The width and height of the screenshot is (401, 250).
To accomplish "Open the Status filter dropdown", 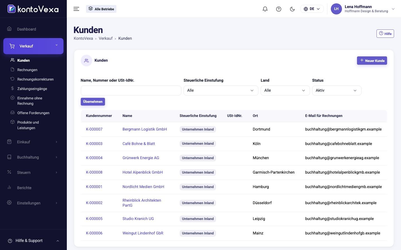I will click(337, 91).
